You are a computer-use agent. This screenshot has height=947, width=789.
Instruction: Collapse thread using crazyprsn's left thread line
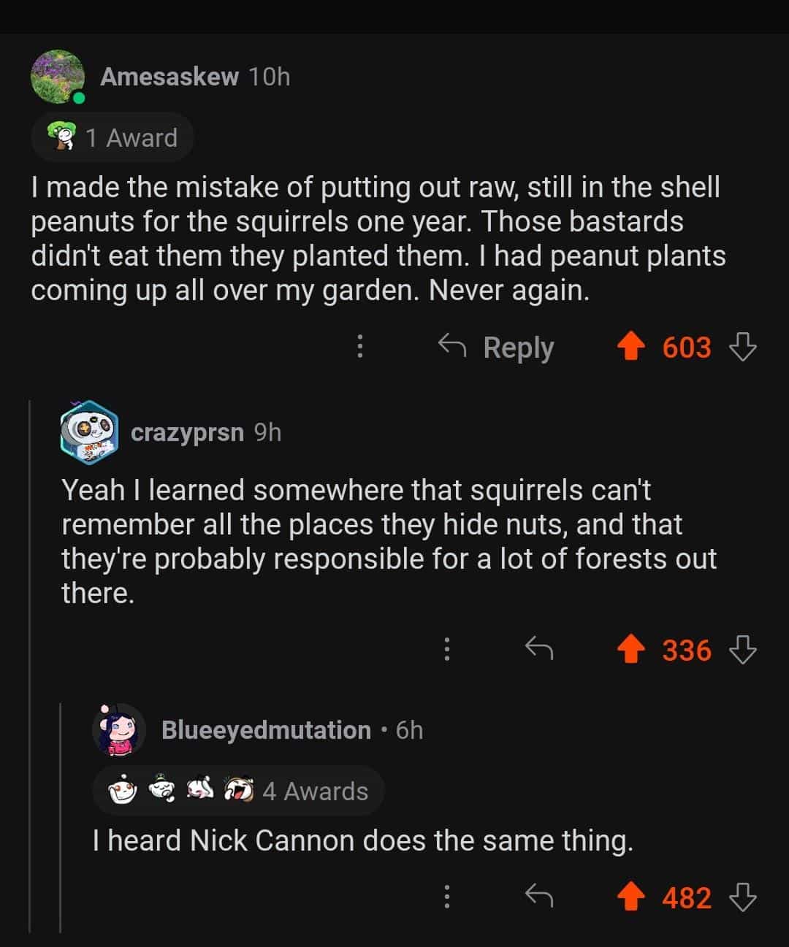pos(30,657)
